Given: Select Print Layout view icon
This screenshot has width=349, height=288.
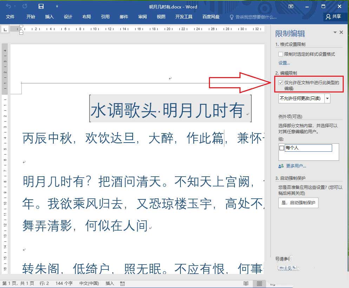Looking at the screenshot, I should [x=259, y=283].
